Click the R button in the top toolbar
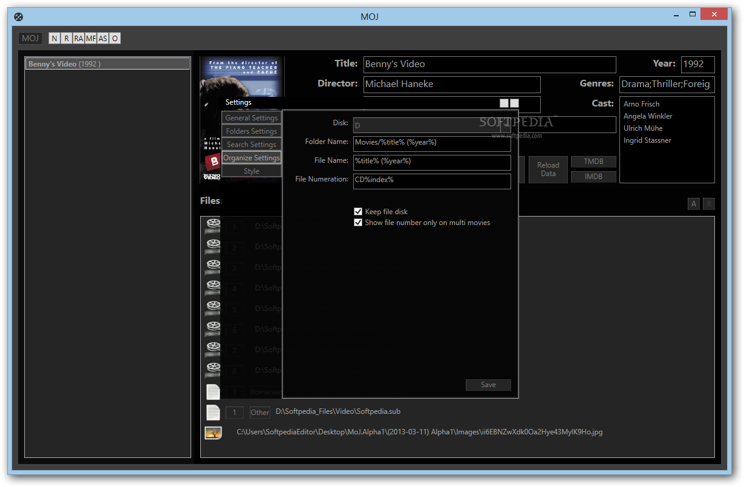744x487 pixels. point(67,38)
